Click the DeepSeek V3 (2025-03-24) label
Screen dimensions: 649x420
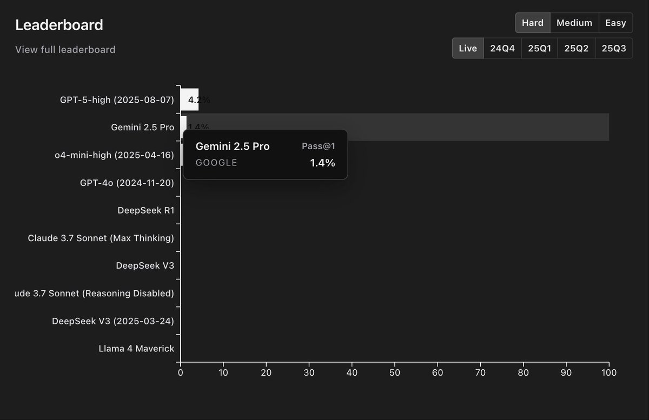(x=113, y=321)
